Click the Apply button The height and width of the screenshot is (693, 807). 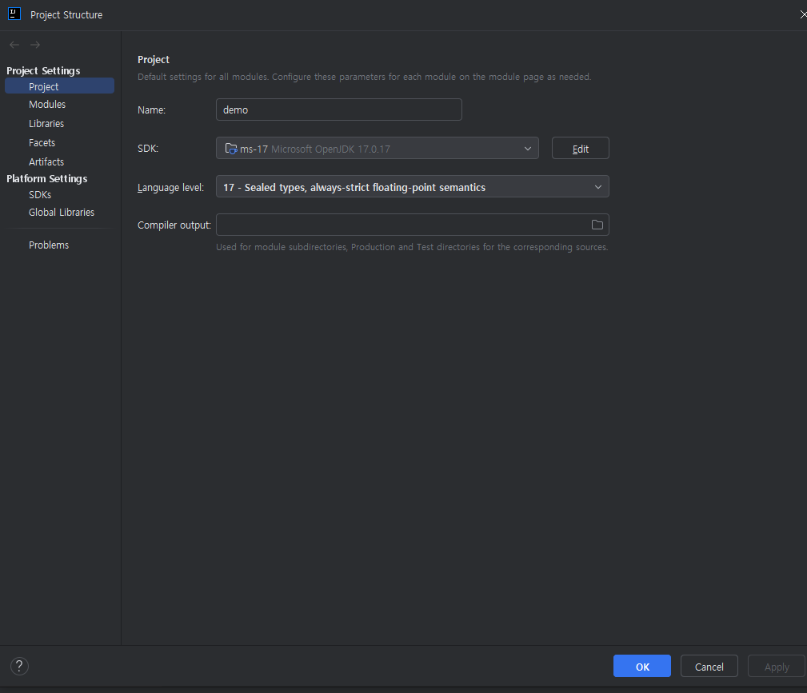776,667
